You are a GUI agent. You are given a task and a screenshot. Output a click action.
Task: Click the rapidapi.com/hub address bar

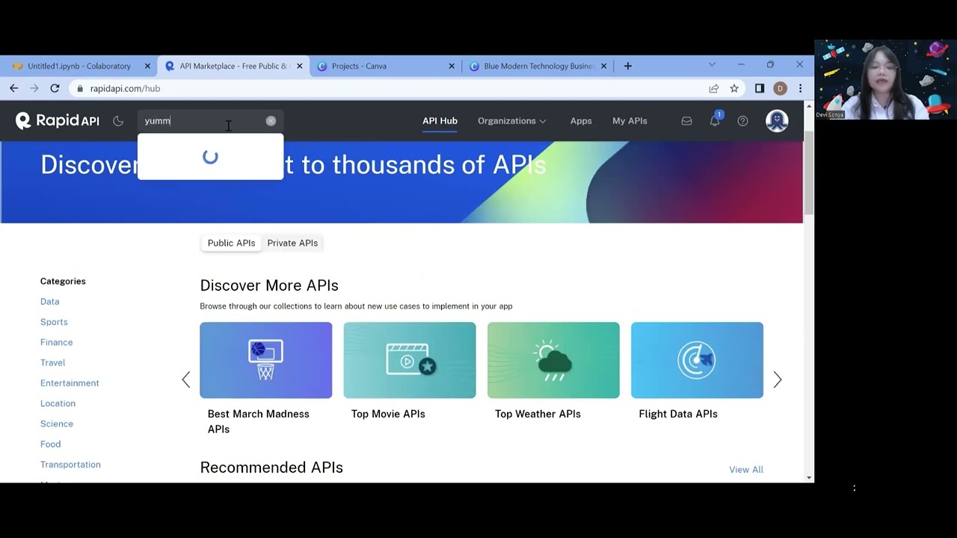pos(389,88)
